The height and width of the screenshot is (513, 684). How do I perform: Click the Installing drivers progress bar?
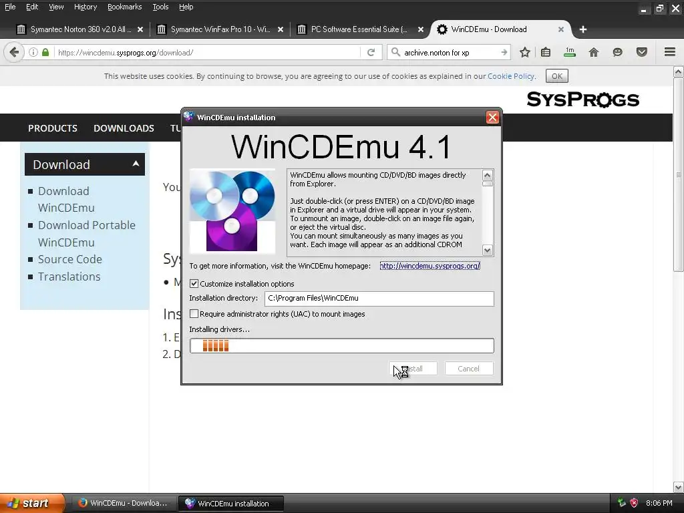coord(341,345)
